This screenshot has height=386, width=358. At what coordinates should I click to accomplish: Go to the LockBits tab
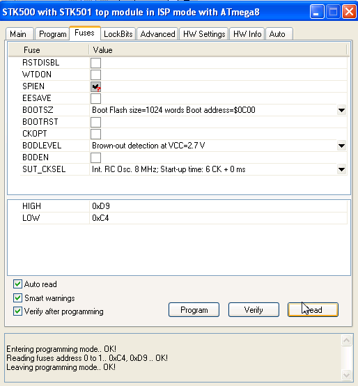(x=118, y=33)
